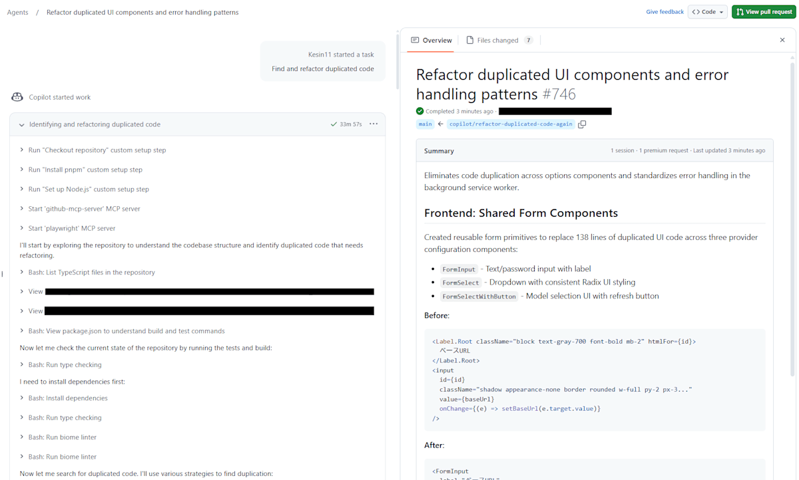
Task: Click the Copilot avatar icon beside 'Copilot started work'
Action: [x=17, y=97]
